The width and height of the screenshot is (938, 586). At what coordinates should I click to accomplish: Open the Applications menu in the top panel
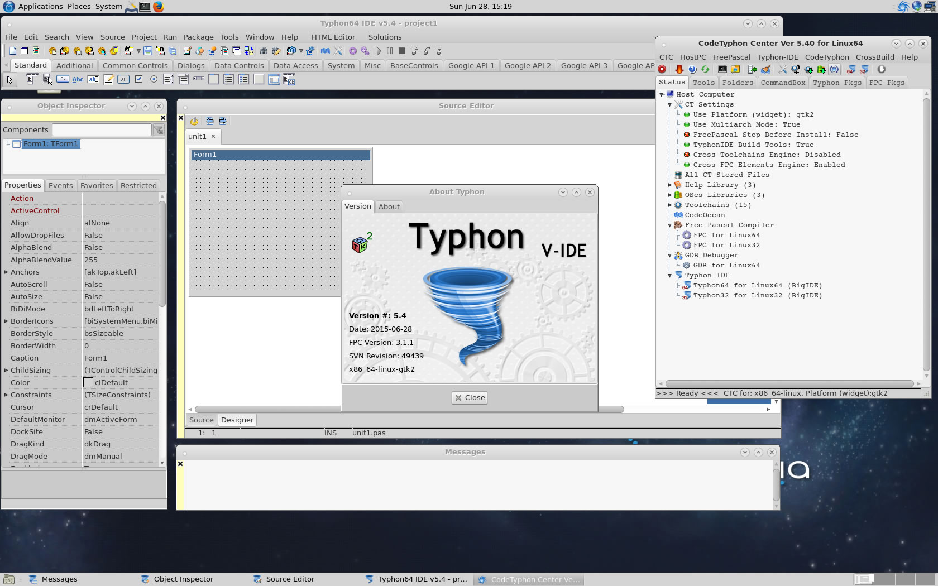click(x=40, y=7)
